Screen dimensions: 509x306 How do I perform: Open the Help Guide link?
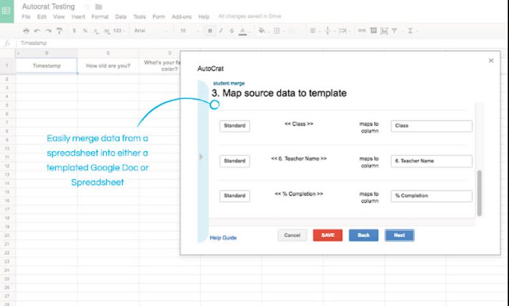tap(223, 237)
